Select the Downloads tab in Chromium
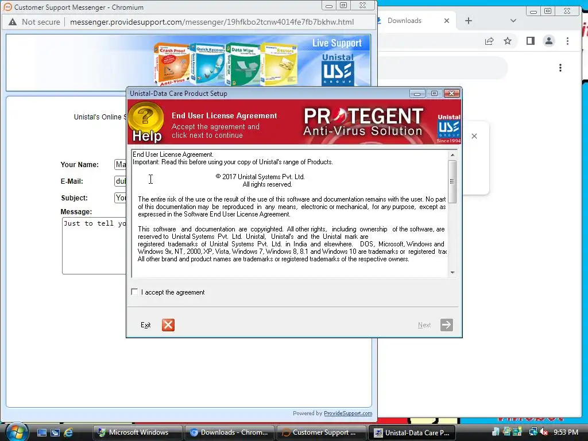 404,21
